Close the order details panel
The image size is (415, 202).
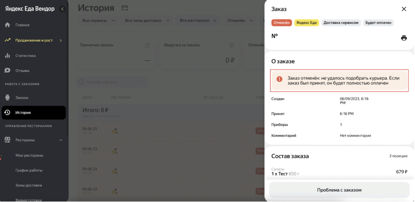tap(404, 9)
